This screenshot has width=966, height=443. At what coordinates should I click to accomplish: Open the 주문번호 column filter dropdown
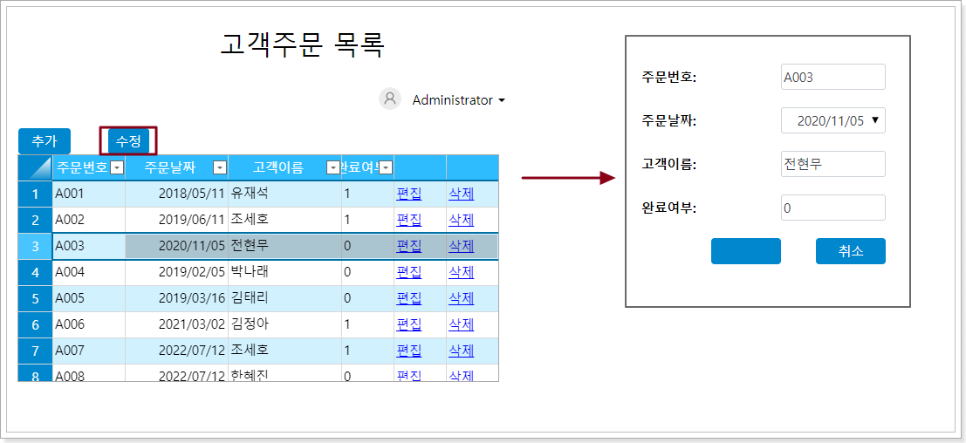[116, 167]
